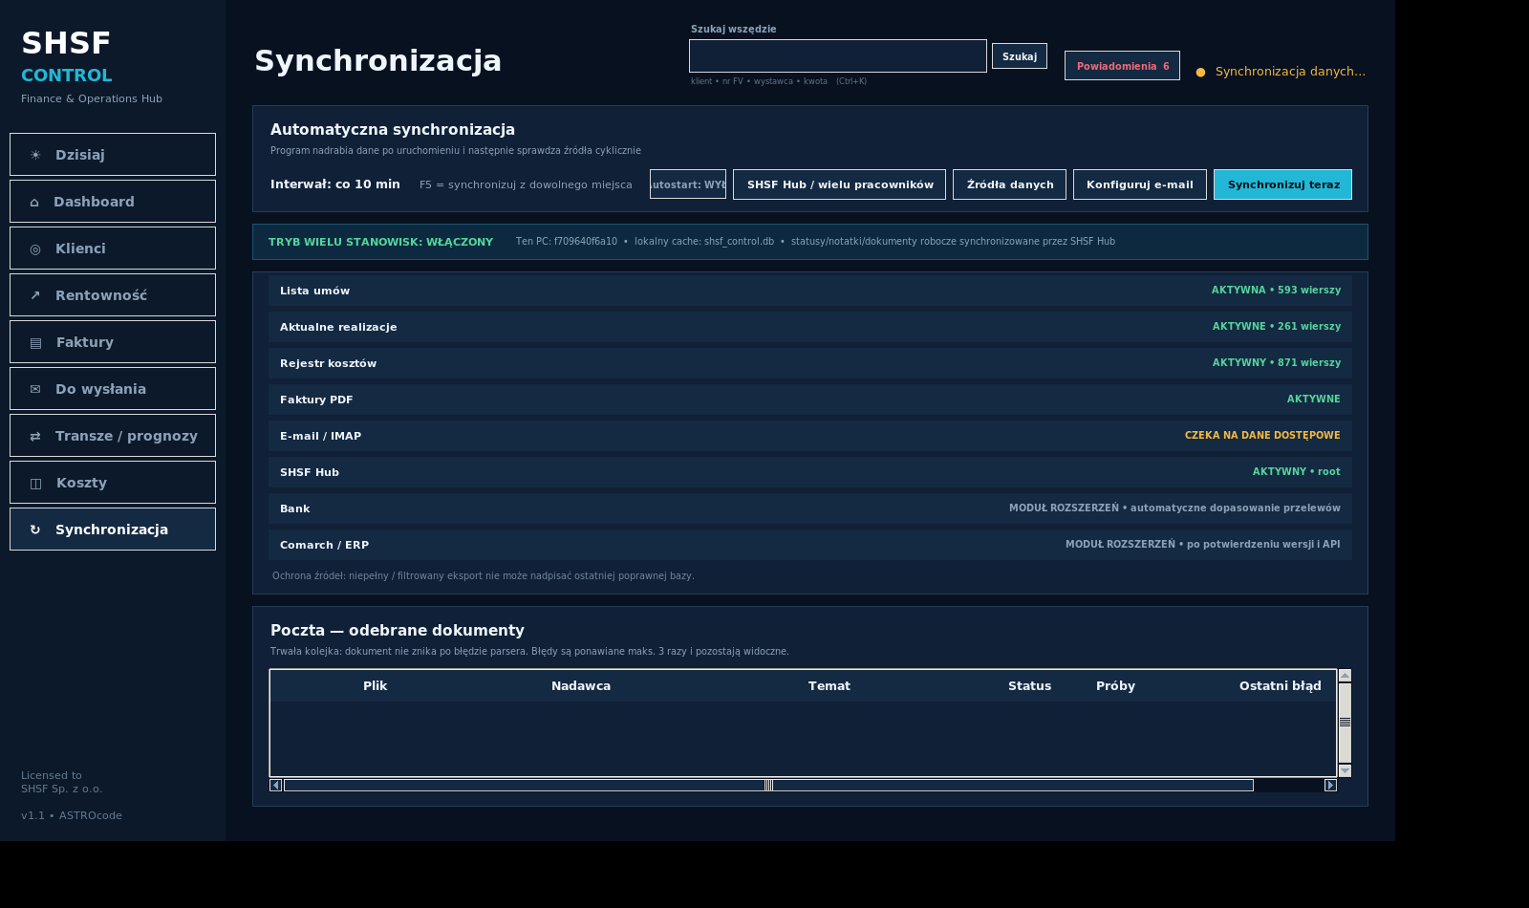Open Koszty from the sidebar

113,483
